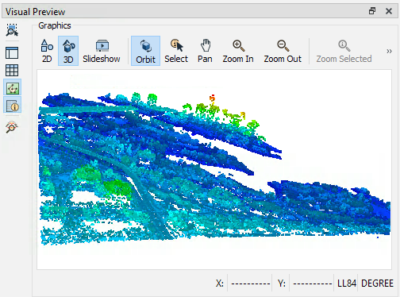Click the window layout sidebar icon
Viewport: 400px width, 297px height.
point(12,53)
